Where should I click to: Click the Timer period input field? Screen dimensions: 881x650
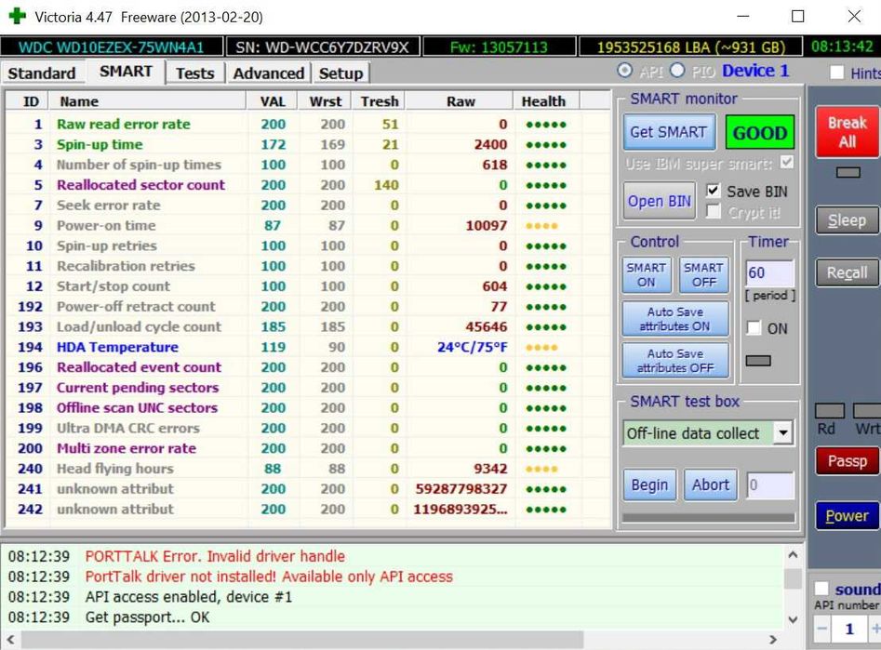pyautogui.click(x=769, y=273)
